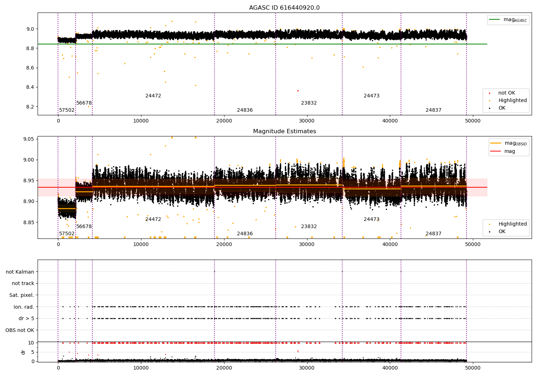Screen dimensions: 537x376
Task: Click OBSID label 24472 in Magnitude Estimates plot
Action: [x=153, y=220]
